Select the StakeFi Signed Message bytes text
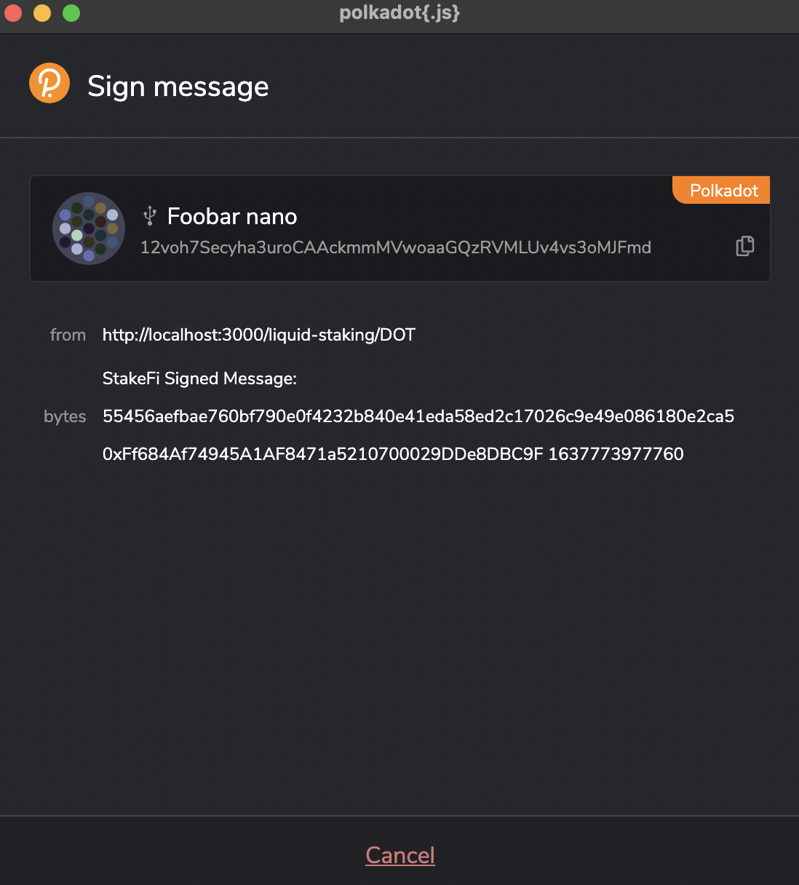The height and width of the screenshot is (885, 799). (418, 416)
